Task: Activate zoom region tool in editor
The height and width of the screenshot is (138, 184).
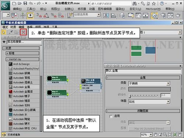Action: pos(165,135)
